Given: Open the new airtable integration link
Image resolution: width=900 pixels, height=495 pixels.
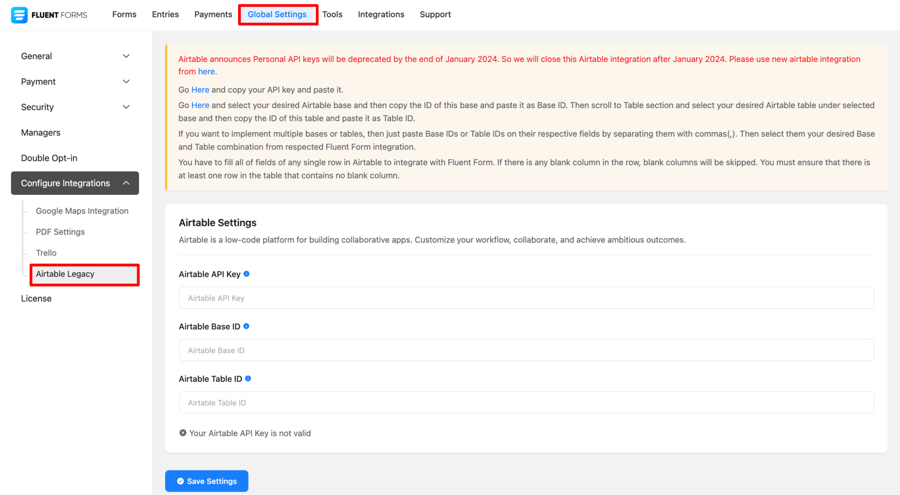Looking at the screenshot, I should [207, 71].
